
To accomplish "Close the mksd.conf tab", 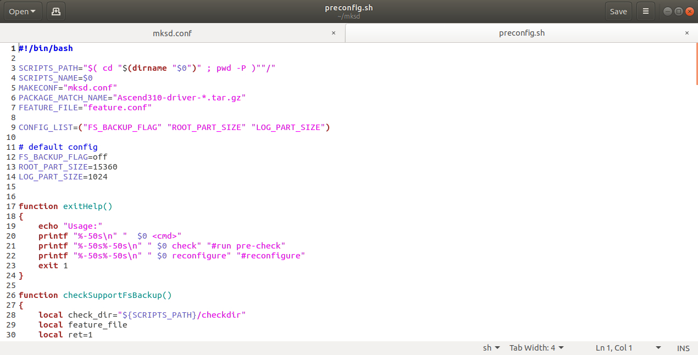I will (334, 33).
